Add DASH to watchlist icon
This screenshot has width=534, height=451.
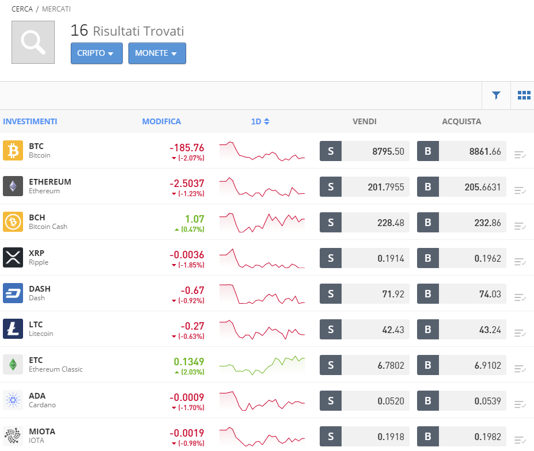520,297
